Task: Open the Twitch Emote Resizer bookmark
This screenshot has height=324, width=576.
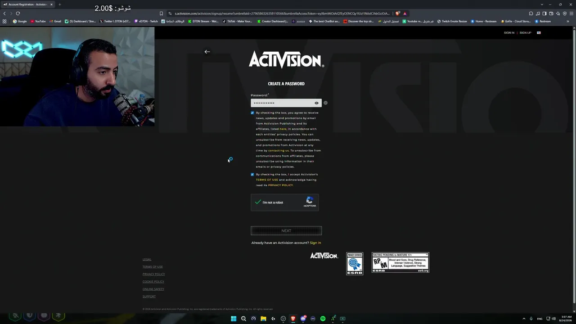Action: (x=452, y=21)
